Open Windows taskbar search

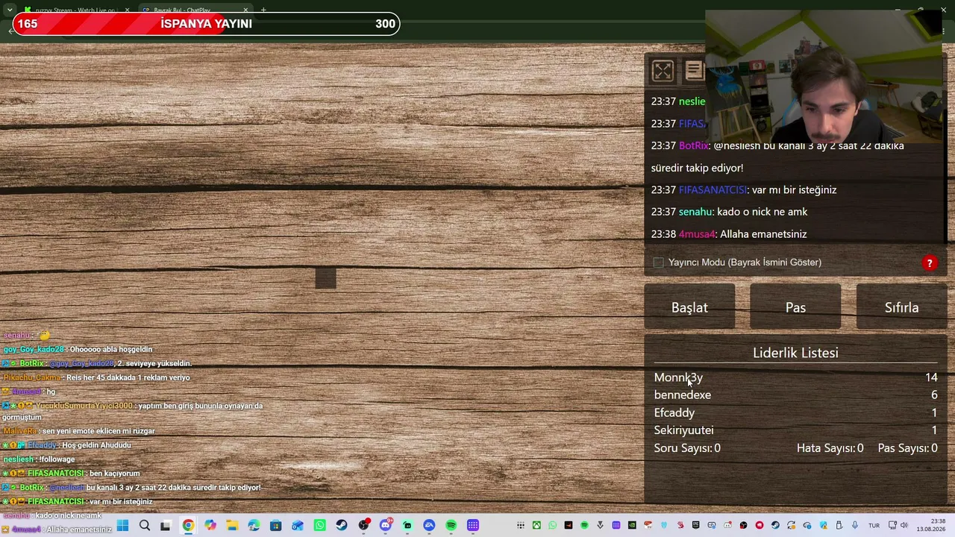click(145, 526)
